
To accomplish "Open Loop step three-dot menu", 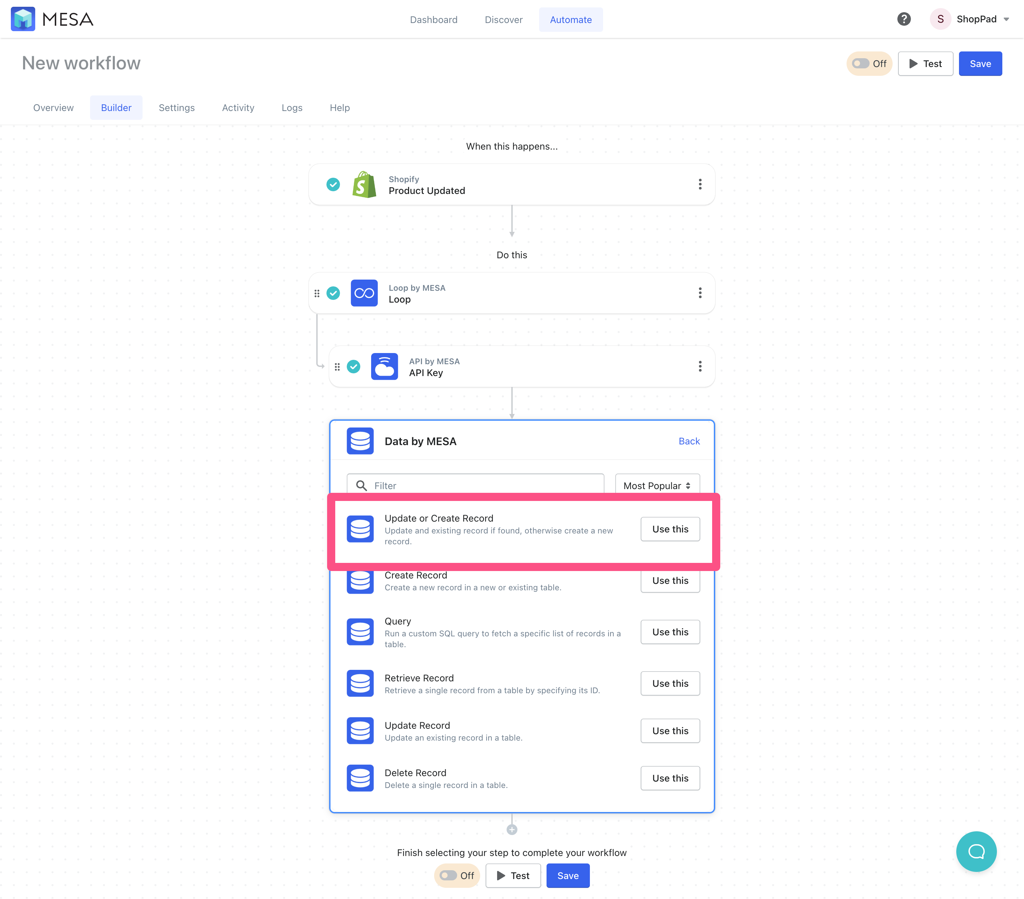I will coord(700,293).
